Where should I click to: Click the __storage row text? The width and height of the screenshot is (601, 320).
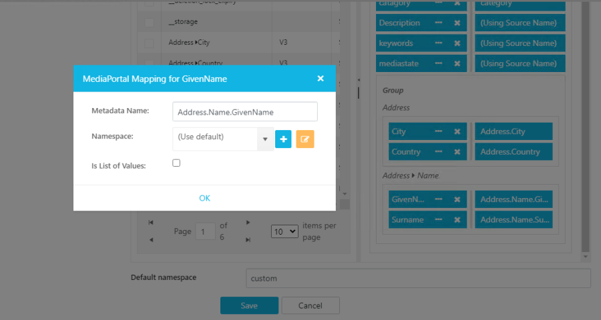tap(183, 22)
